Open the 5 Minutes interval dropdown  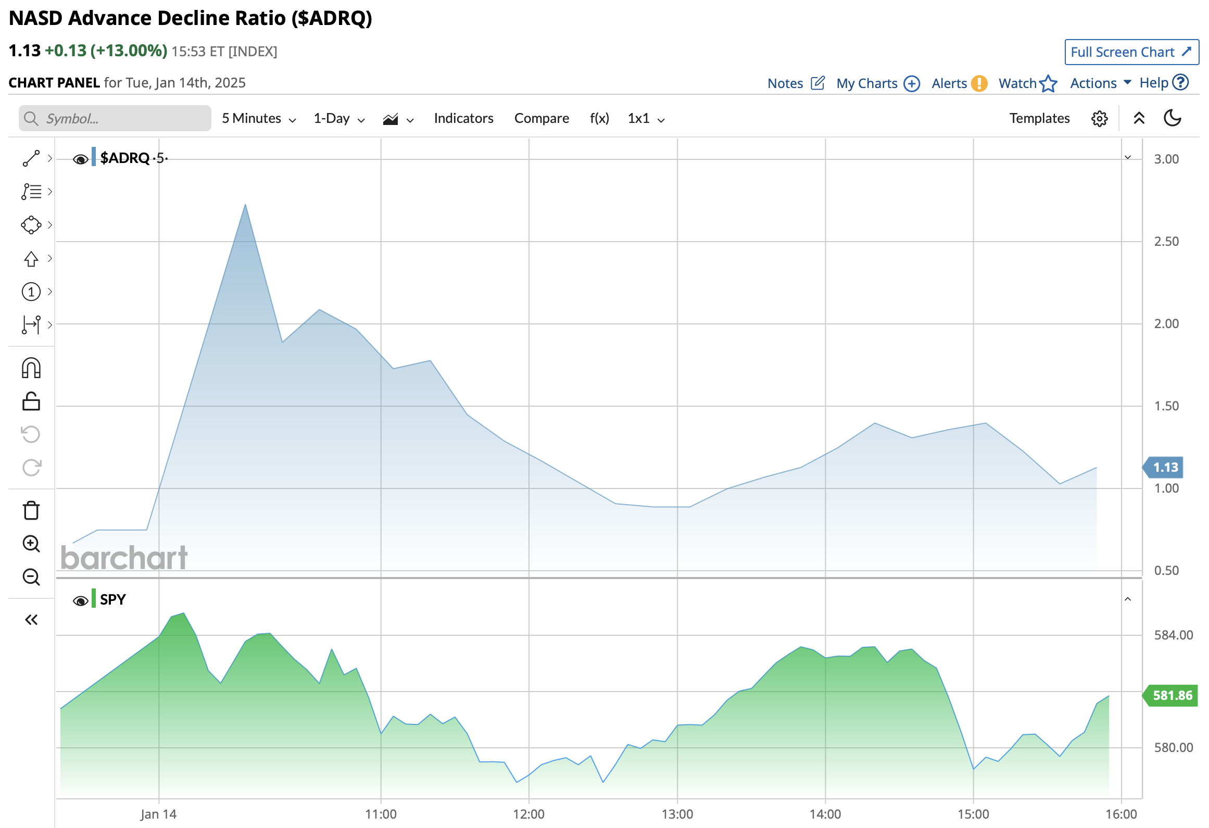(259, 119)
